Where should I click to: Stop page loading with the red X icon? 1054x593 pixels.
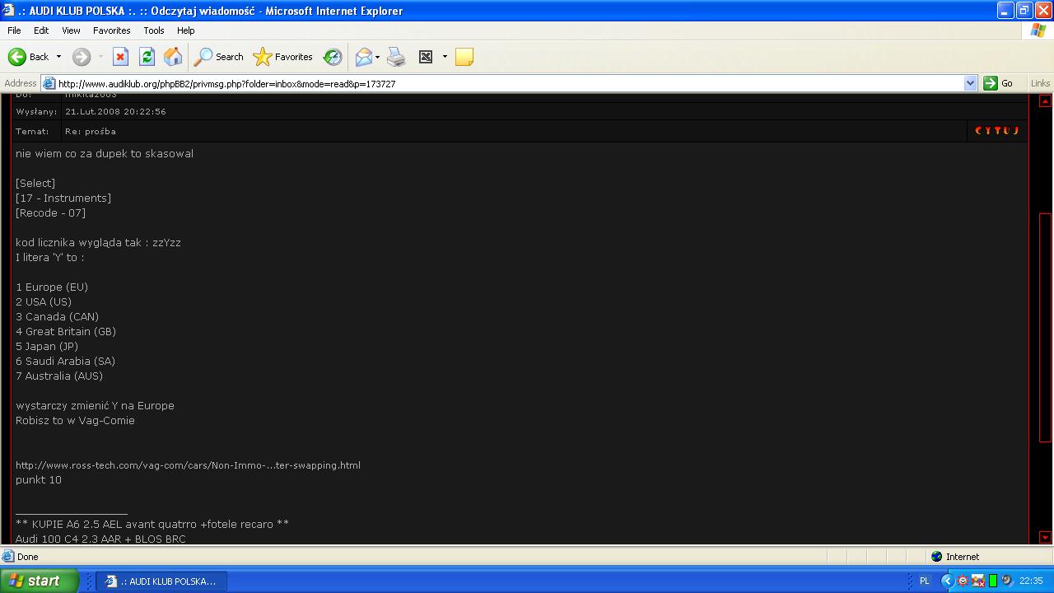point(120,57)
